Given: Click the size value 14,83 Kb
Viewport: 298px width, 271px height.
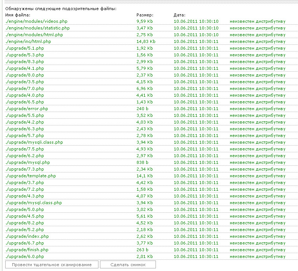Looking at the screenshot, I should tap(146, 41).
